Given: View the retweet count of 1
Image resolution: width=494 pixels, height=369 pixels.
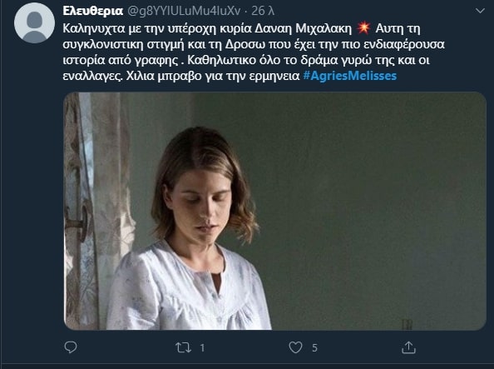Looking at the screenshot, I should (202, 348).
